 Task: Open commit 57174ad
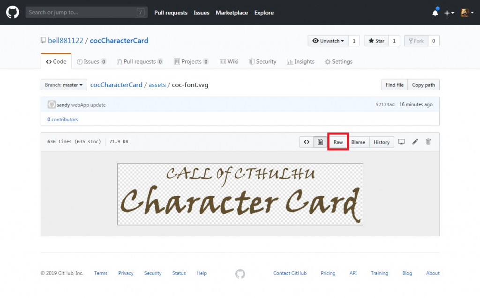(385, 104)
